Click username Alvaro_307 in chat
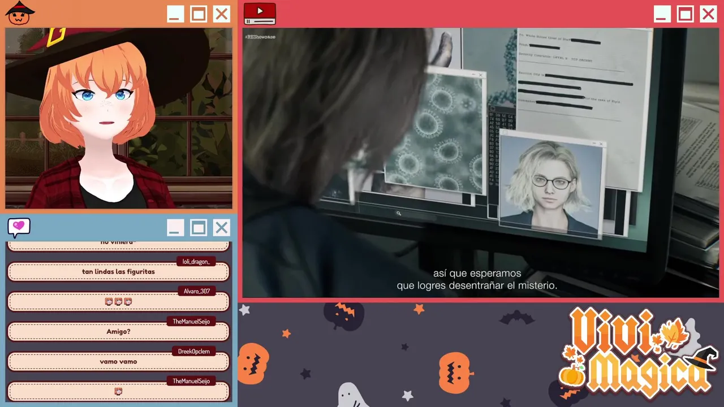 click(x=197, y=291)
